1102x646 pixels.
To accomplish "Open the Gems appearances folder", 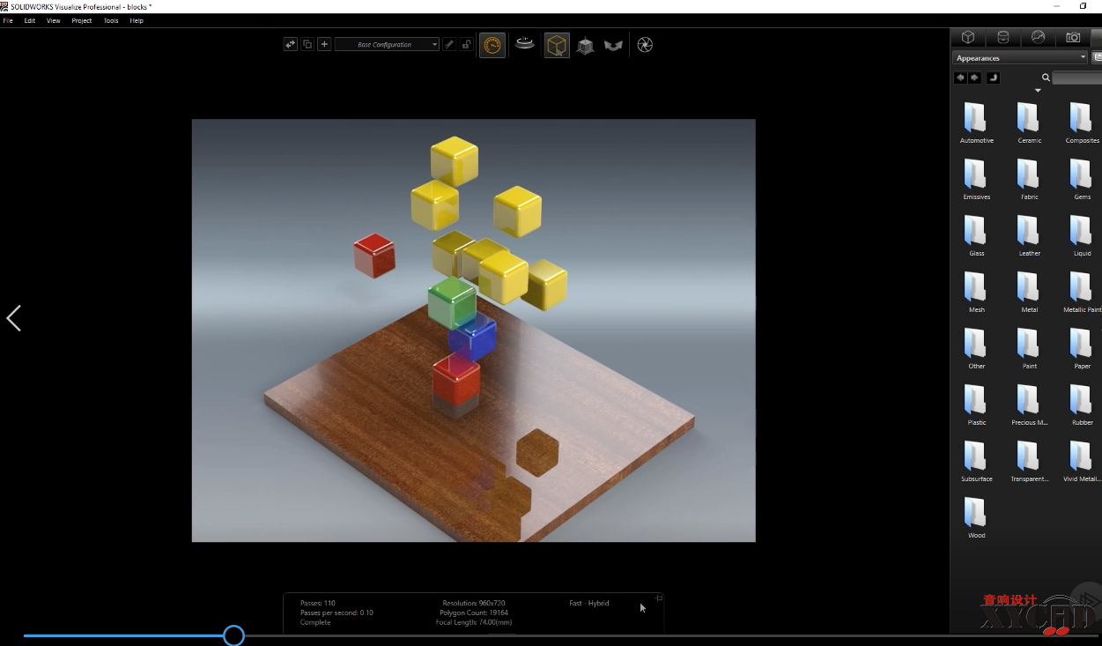I will [1082, 178].
